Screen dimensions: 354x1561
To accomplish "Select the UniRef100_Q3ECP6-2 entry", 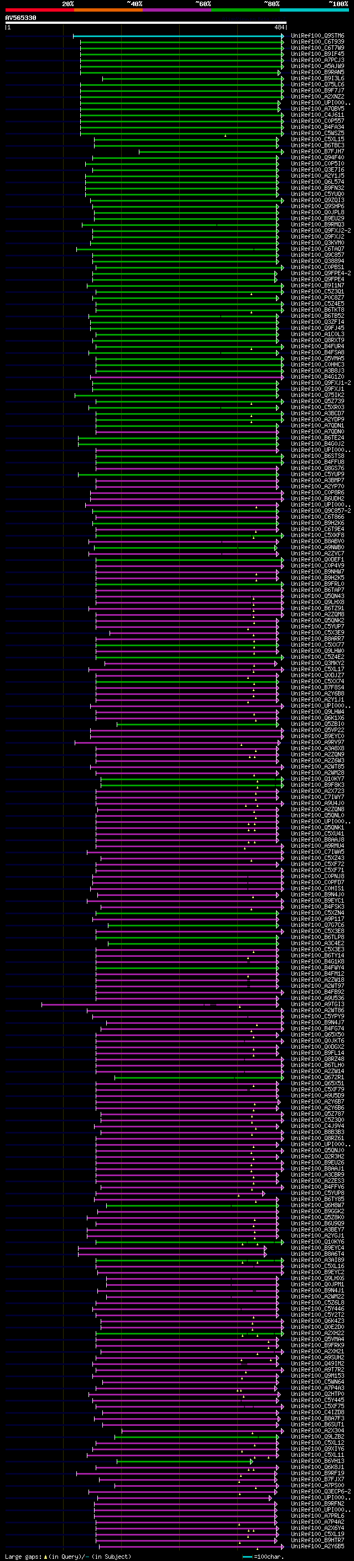I will 321,1491.
